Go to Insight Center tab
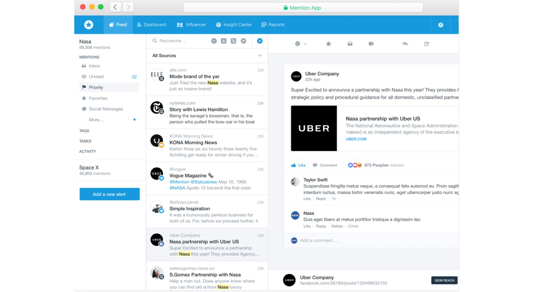The height and width of the screenshot is (292, 547). point(234,25)
